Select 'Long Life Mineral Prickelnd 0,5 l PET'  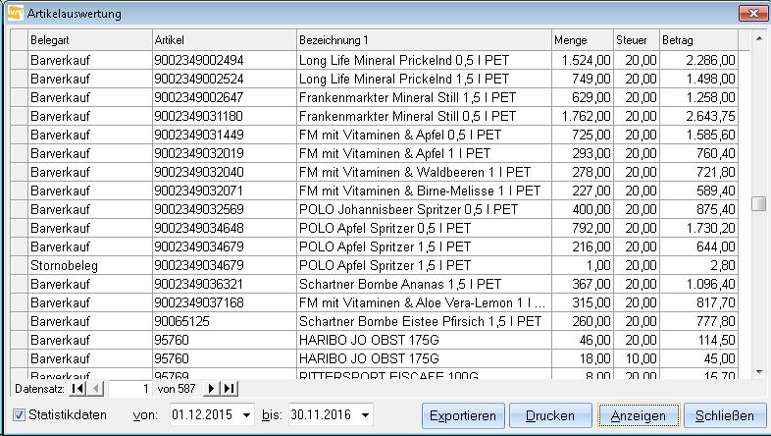(404, 60)
